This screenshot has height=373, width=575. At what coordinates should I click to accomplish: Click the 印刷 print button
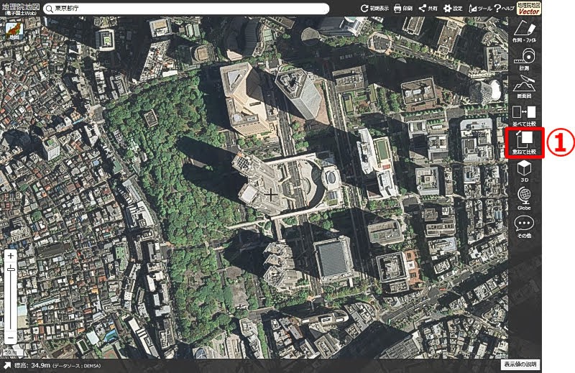(x=403, y=8)
